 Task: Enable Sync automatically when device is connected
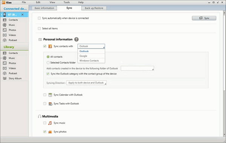coord(39,18)
